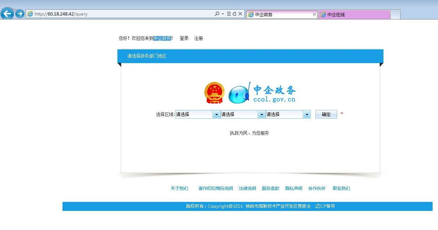Go back with the browser back arrow
438x230 pixels.
coord(7,14)
